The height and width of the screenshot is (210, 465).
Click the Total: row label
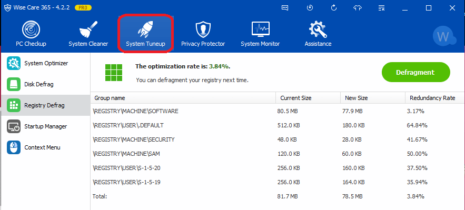(100, 196)
